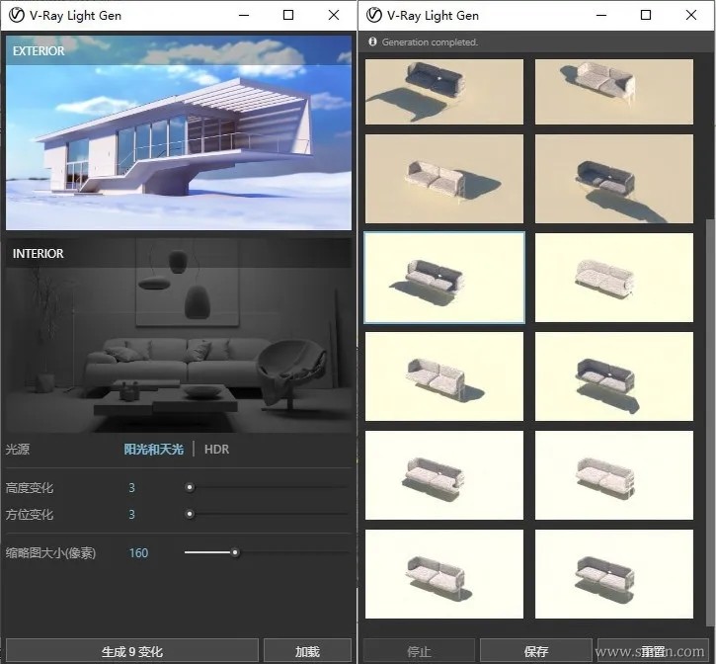The height and width of the screenshot is (664, 716).
Task: Click the info icon beside Generation completed
Action: (372, 41)
